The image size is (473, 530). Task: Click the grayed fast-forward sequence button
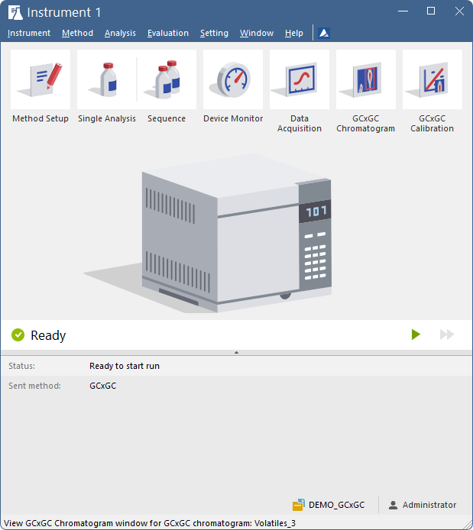(446, 334)
